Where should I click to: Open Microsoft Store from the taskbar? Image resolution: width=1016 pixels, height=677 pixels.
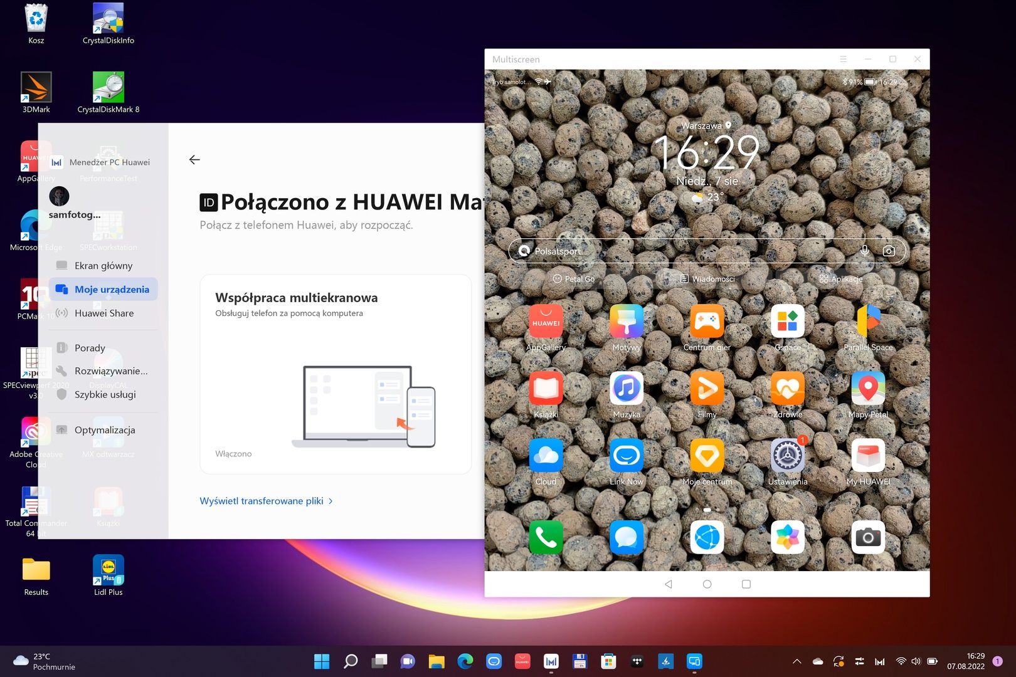(x=608, y=661)
